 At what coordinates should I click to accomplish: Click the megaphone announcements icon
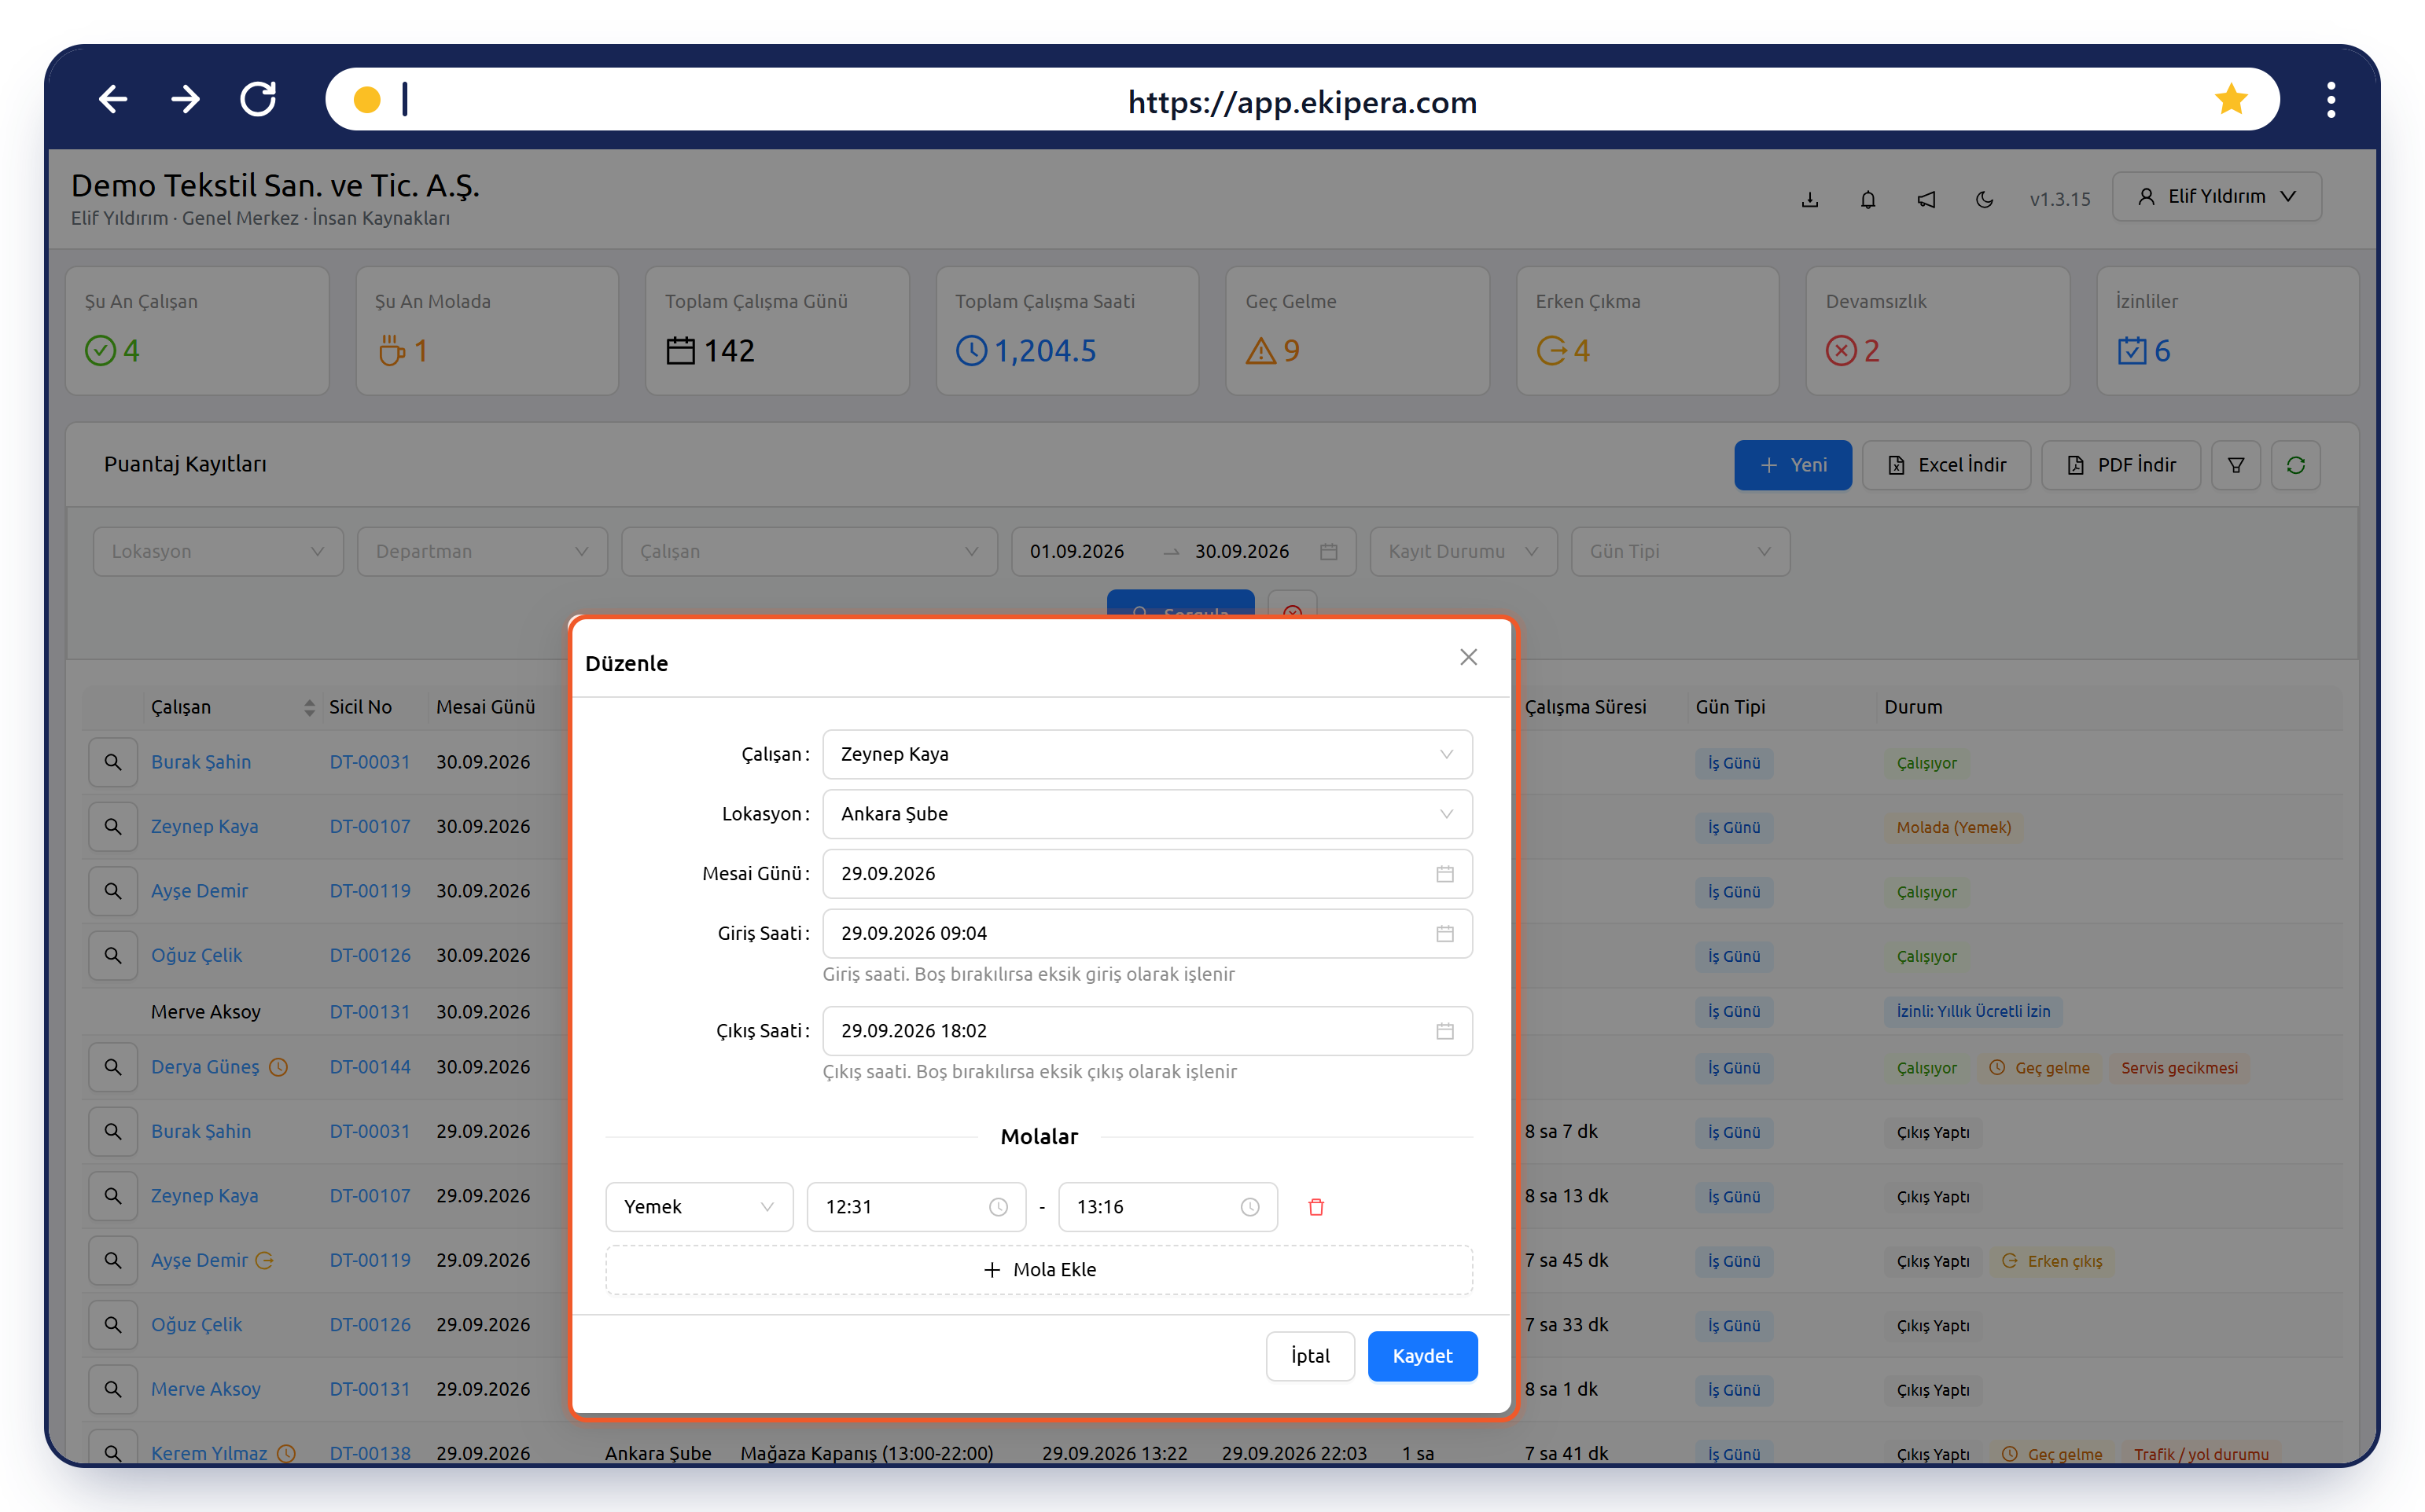(x=1926, y=199)
